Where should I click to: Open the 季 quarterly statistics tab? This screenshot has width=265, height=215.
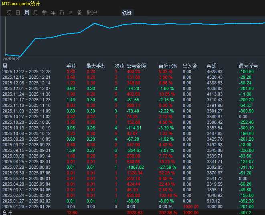(x=45, y=12)
